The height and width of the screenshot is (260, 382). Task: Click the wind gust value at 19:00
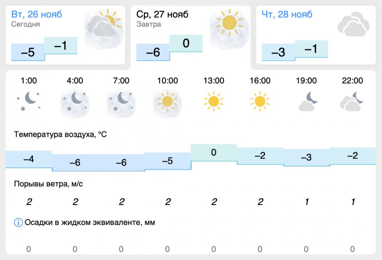306,202
